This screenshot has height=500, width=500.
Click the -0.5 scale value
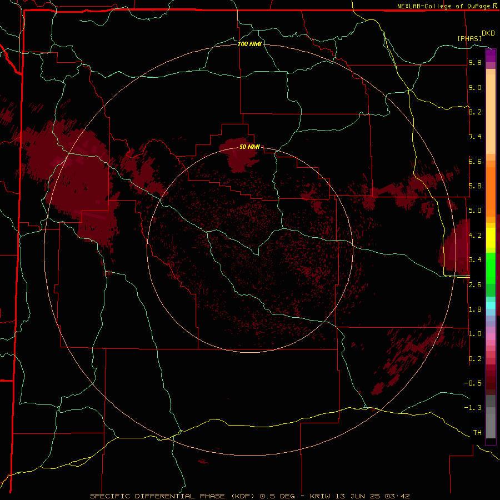point(473,383)
